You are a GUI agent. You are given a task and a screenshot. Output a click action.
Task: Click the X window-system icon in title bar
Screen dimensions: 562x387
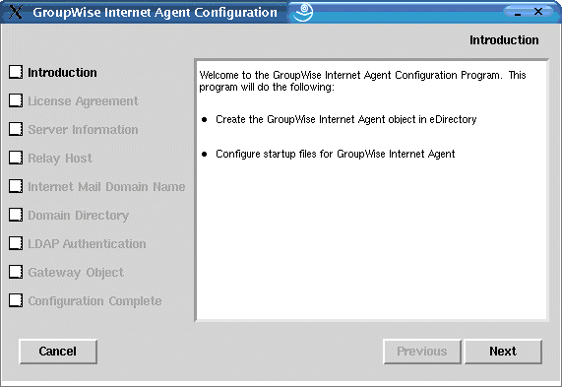(x=16, y=12)
